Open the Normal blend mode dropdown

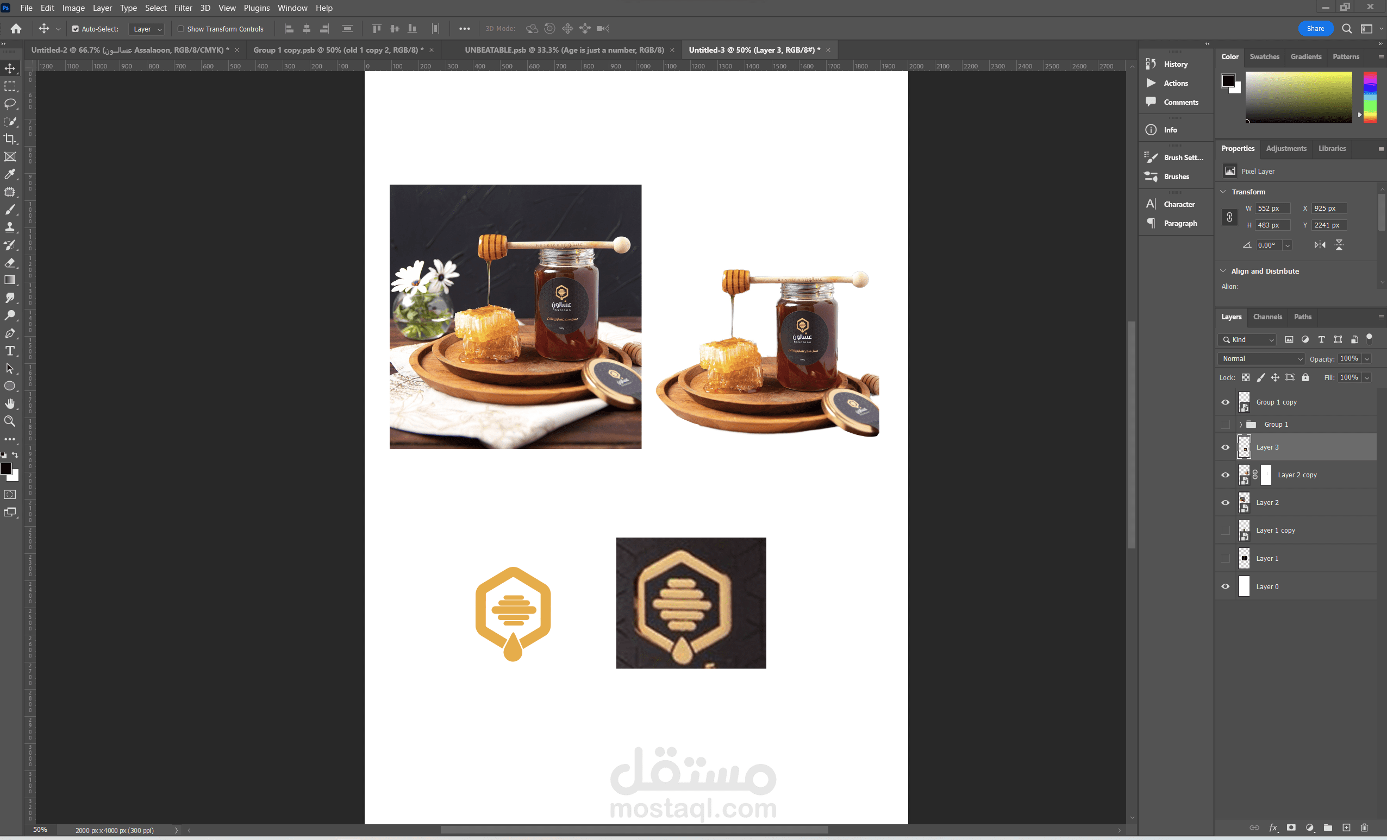pos(1261,359)
